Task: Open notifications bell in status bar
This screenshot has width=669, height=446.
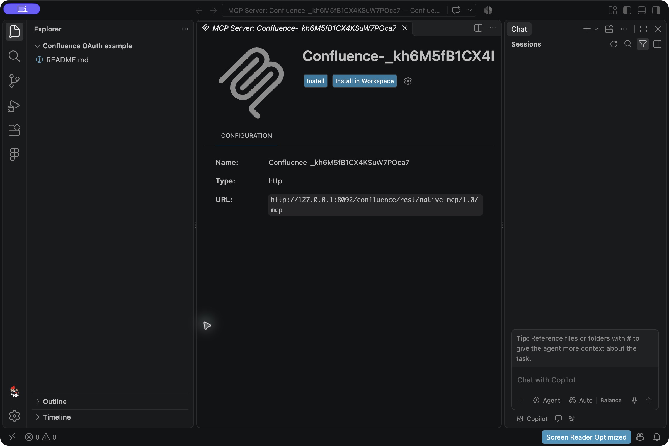Action: [656, 437]
